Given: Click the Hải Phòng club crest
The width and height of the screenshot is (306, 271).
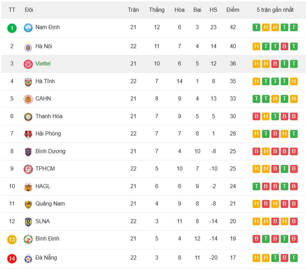Looking at the screenshot, I should (28, 134).
